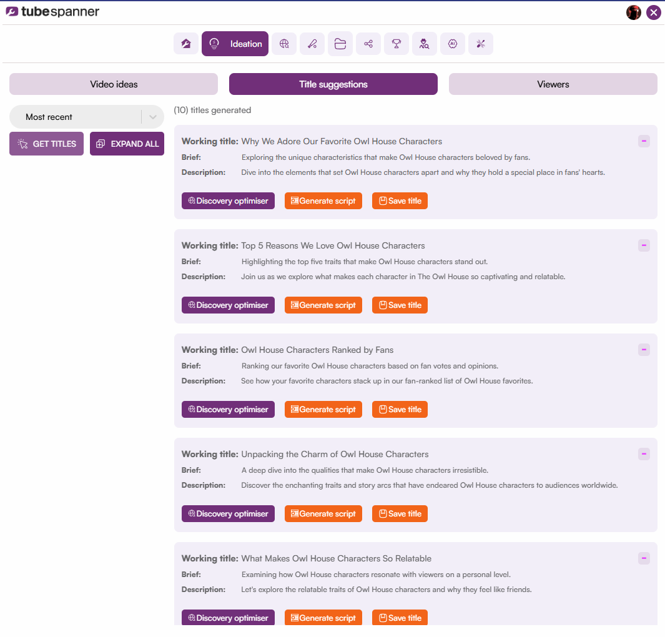This screenshot has height=637, width=665.
Task: Click the GET TITLES button
Action: [47, 144]
